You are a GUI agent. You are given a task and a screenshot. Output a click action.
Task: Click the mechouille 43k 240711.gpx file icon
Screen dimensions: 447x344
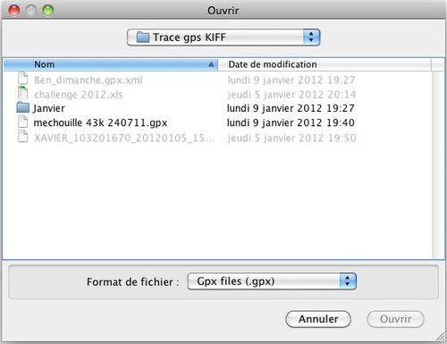tap(23, 122)
